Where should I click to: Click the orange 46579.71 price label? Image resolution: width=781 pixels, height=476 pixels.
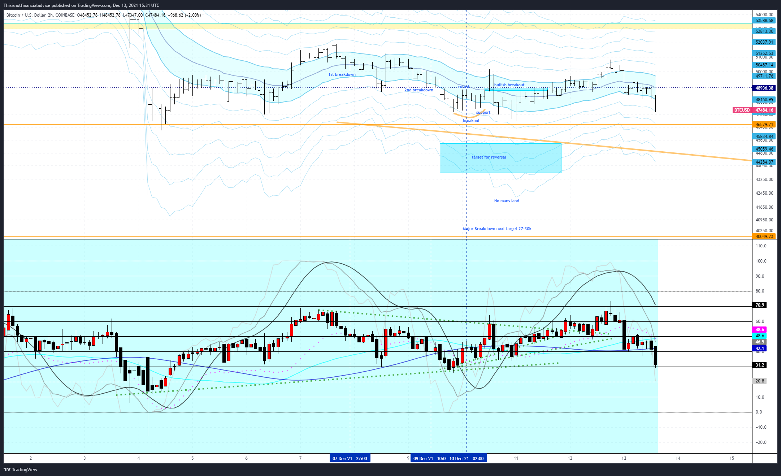tap(764, 125)
